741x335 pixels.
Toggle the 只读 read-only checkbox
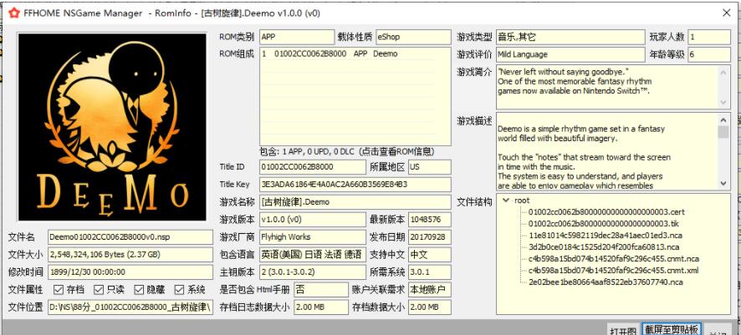[x=99, y=289]
